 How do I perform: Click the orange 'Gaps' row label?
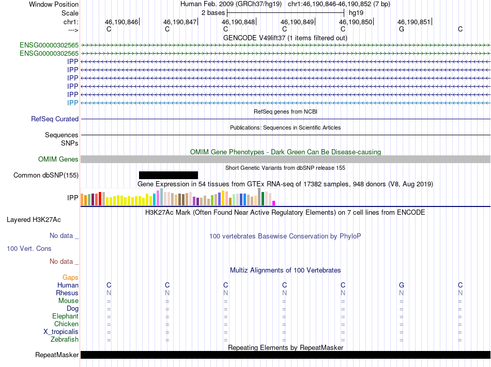(x=70, y=277)
